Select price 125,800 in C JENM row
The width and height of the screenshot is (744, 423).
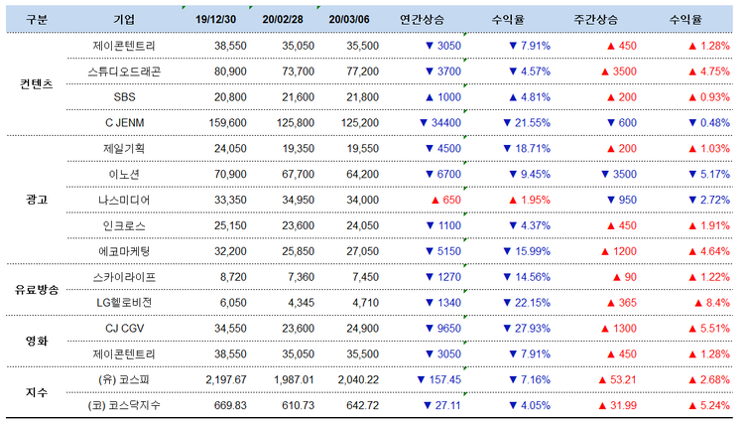point(296,123)
